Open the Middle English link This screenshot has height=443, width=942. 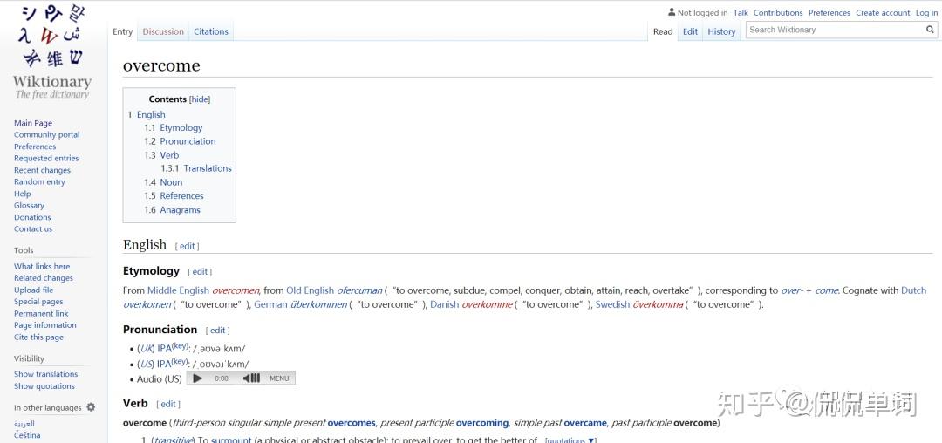pyautogui.click(x=179, y=290)
